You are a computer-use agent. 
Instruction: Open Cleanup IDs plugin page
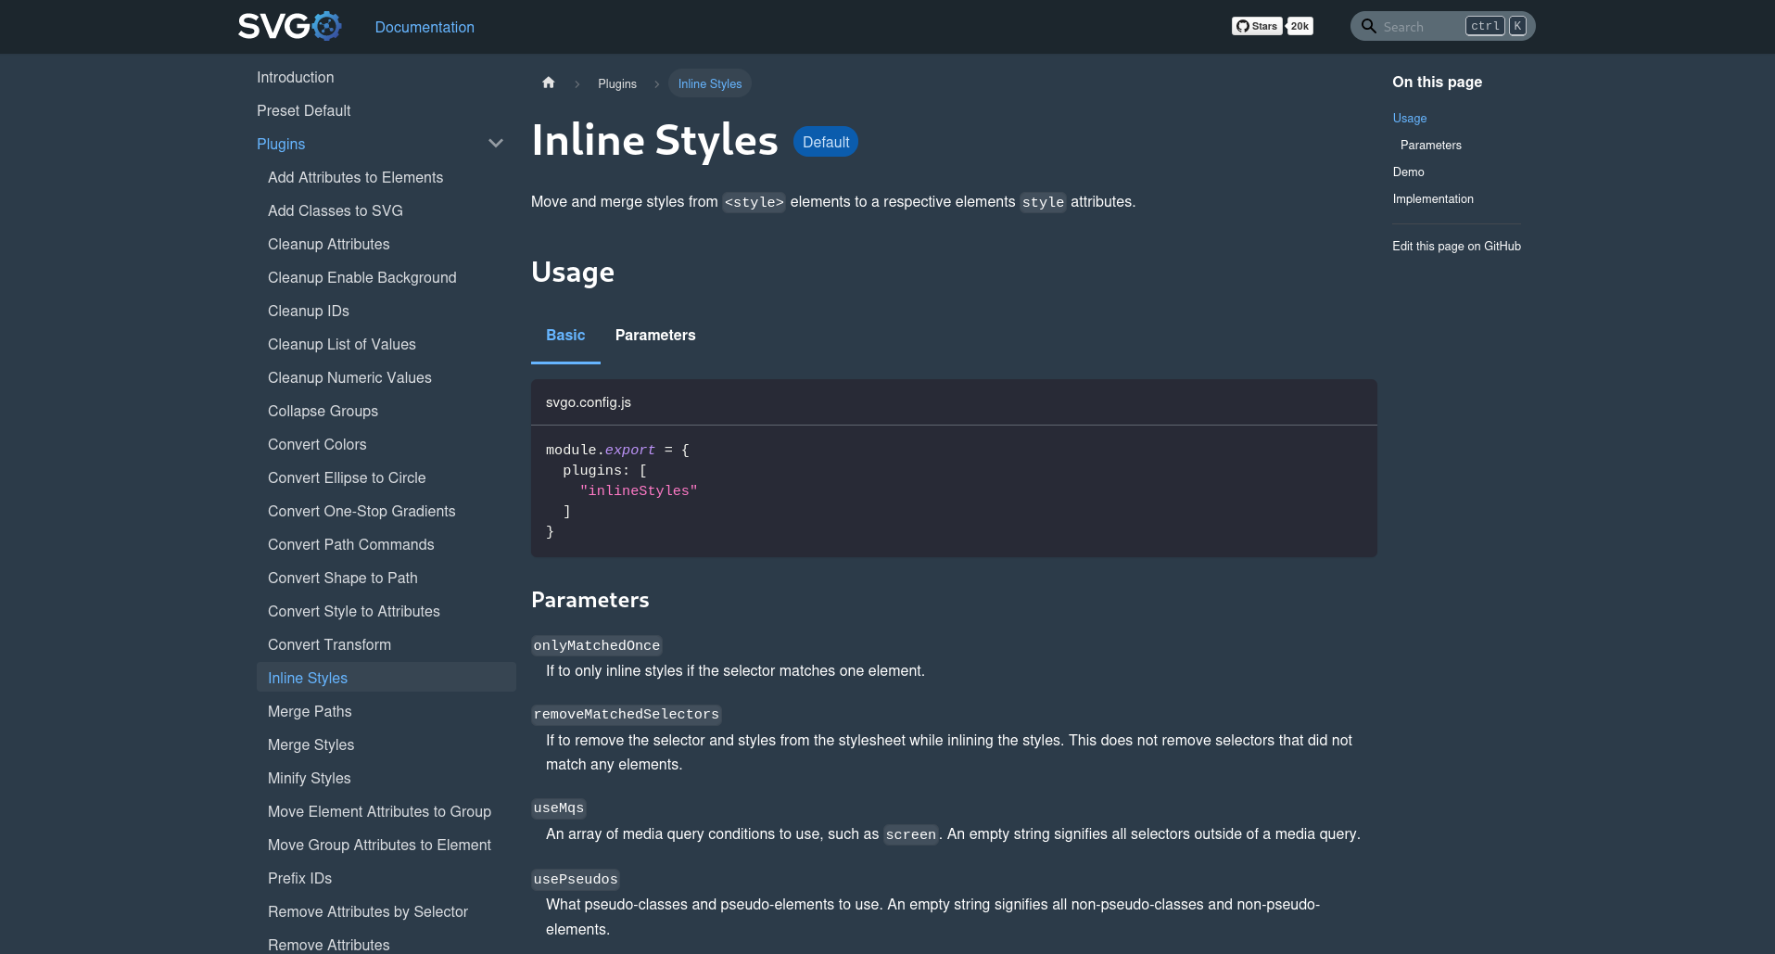(x=309, y=312)
